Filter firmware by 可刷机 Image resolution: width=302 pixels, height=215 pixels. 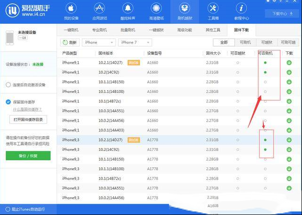pyautogui.click(x=245, y=42)
